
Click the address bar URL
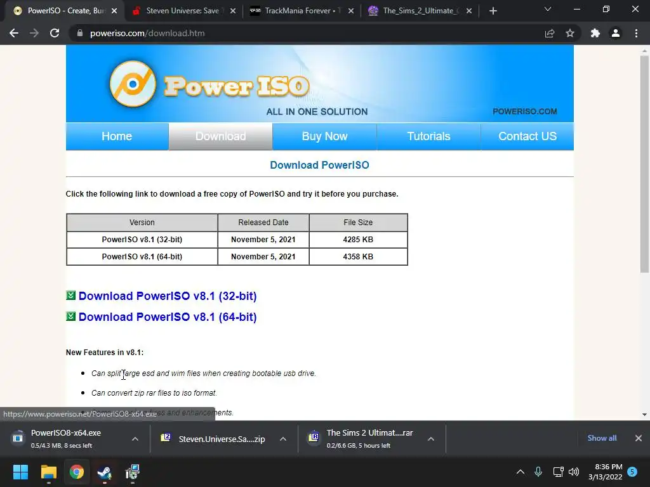click(x=147, y=33)
